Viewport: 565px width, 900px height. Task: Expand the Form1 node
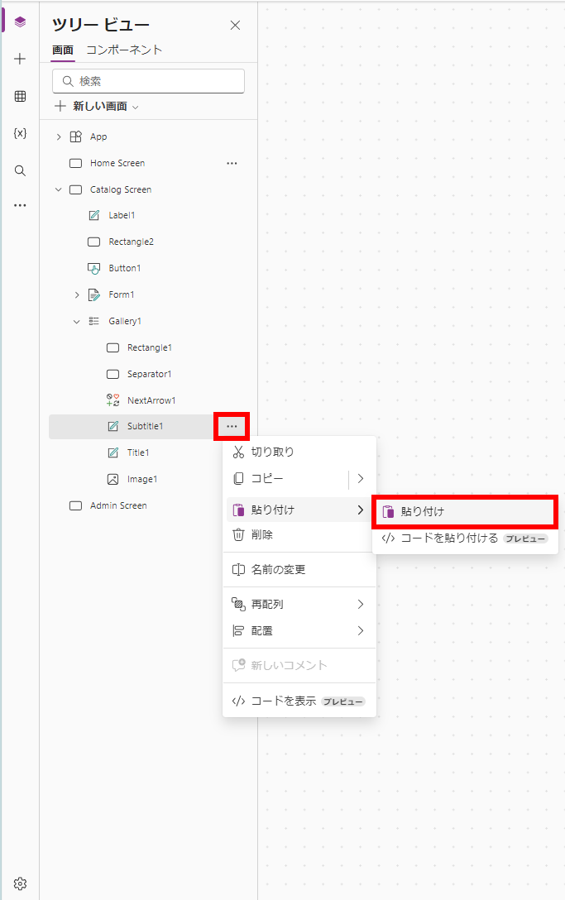coord(77,294)
